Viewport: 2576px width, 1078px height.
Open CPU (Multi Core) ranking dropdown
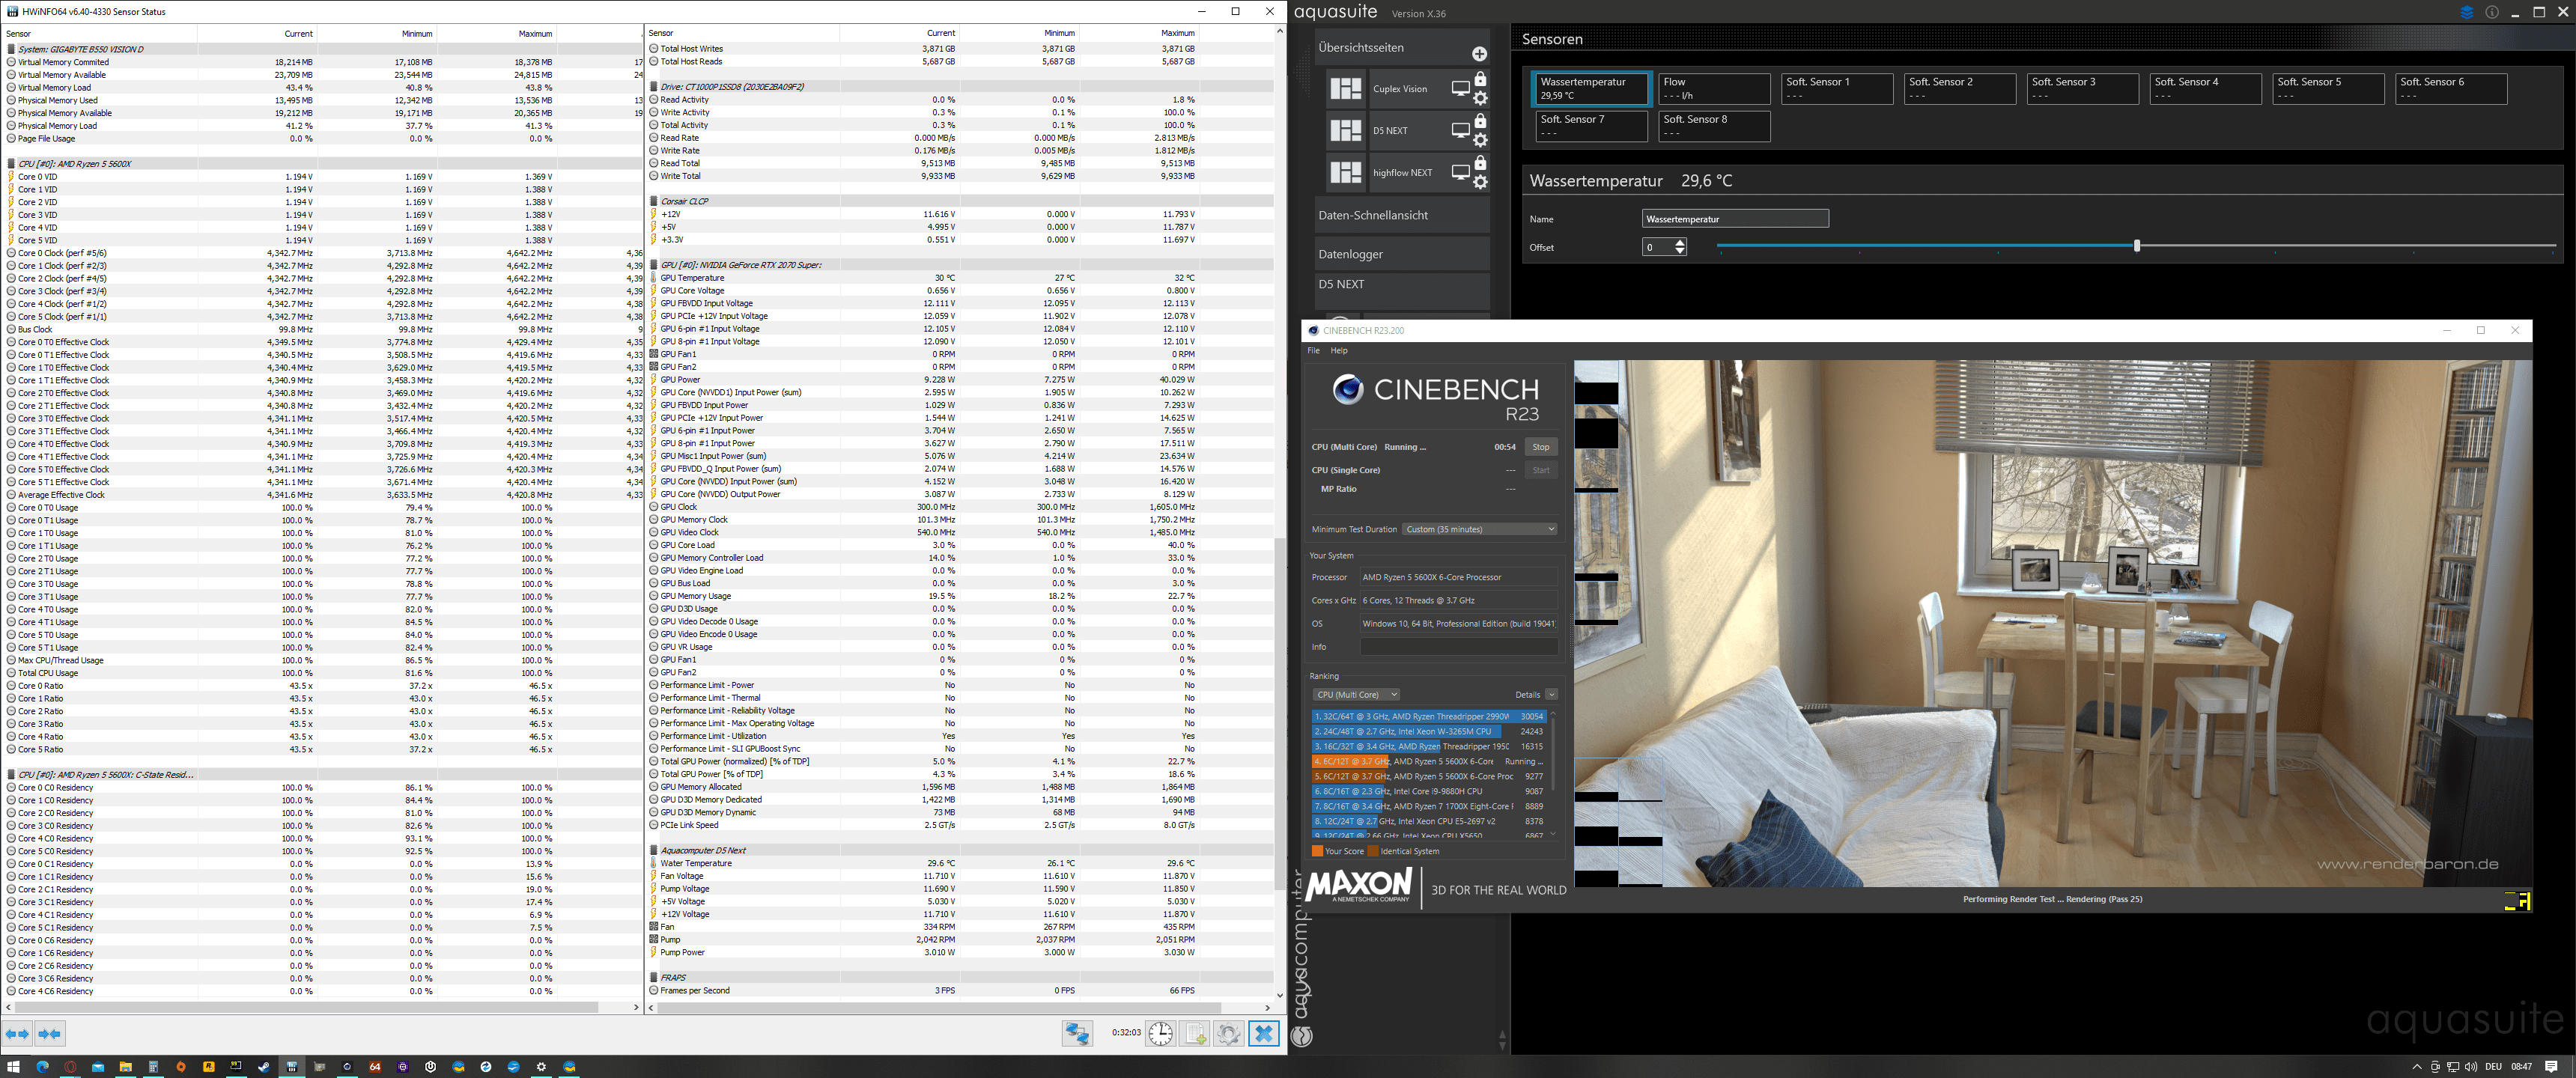click(1356, 694)
